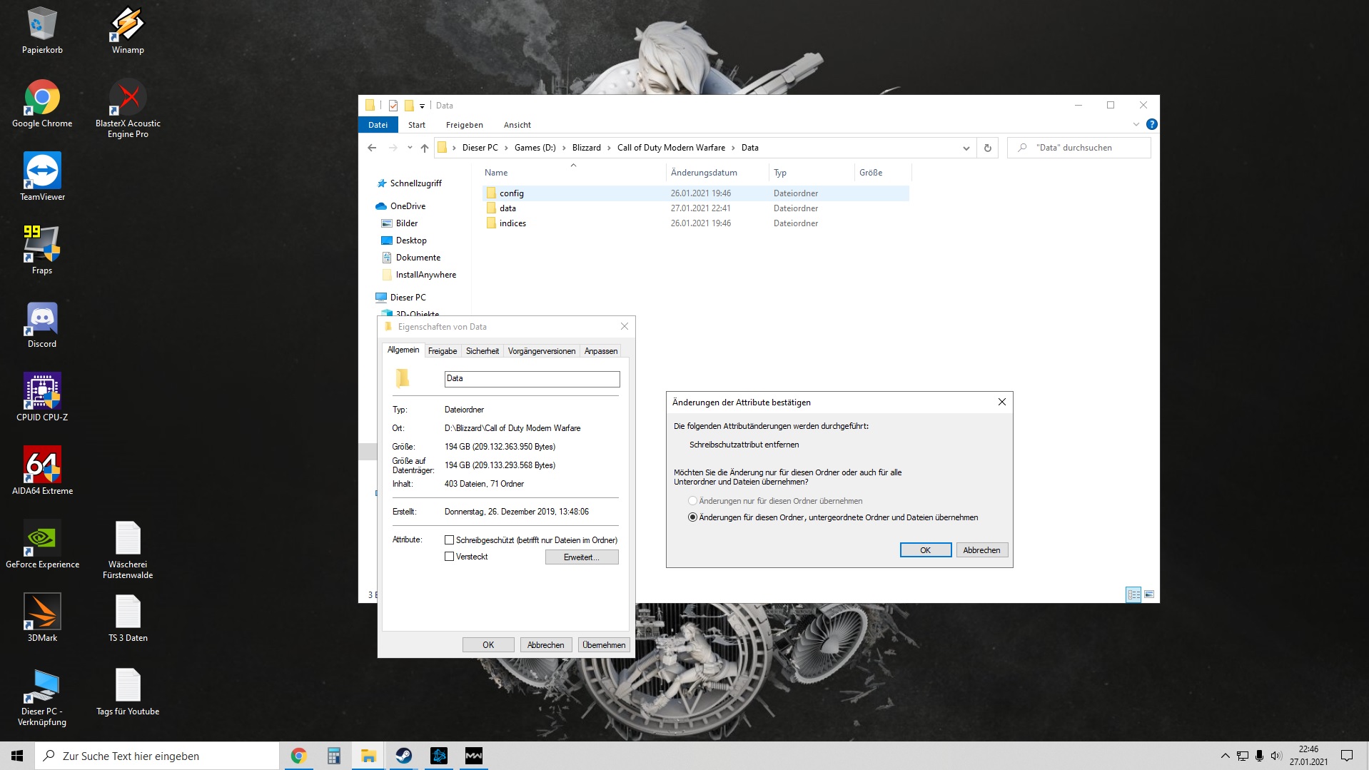Toggle the Versteckt attribute checkbox
Screen dimensions: 1369x770
[450, 557]
